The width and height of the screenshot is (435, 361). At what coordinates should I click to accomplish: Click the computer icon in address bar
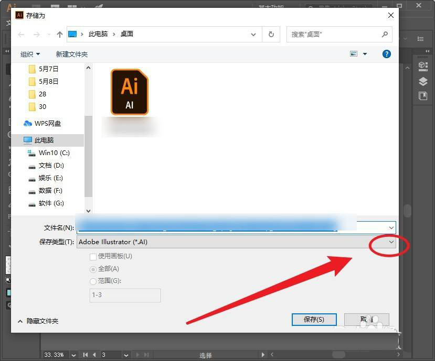tap(72, 34)
